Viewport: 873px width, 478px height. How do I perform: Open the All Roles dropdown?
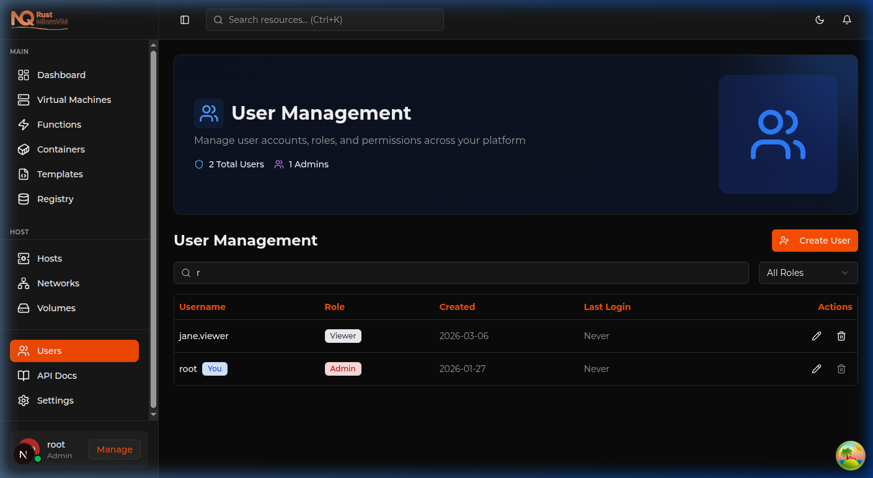click(808, 273)
